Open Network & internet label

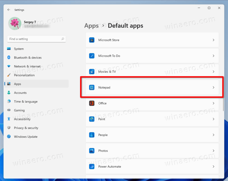(x=27, y=66)
